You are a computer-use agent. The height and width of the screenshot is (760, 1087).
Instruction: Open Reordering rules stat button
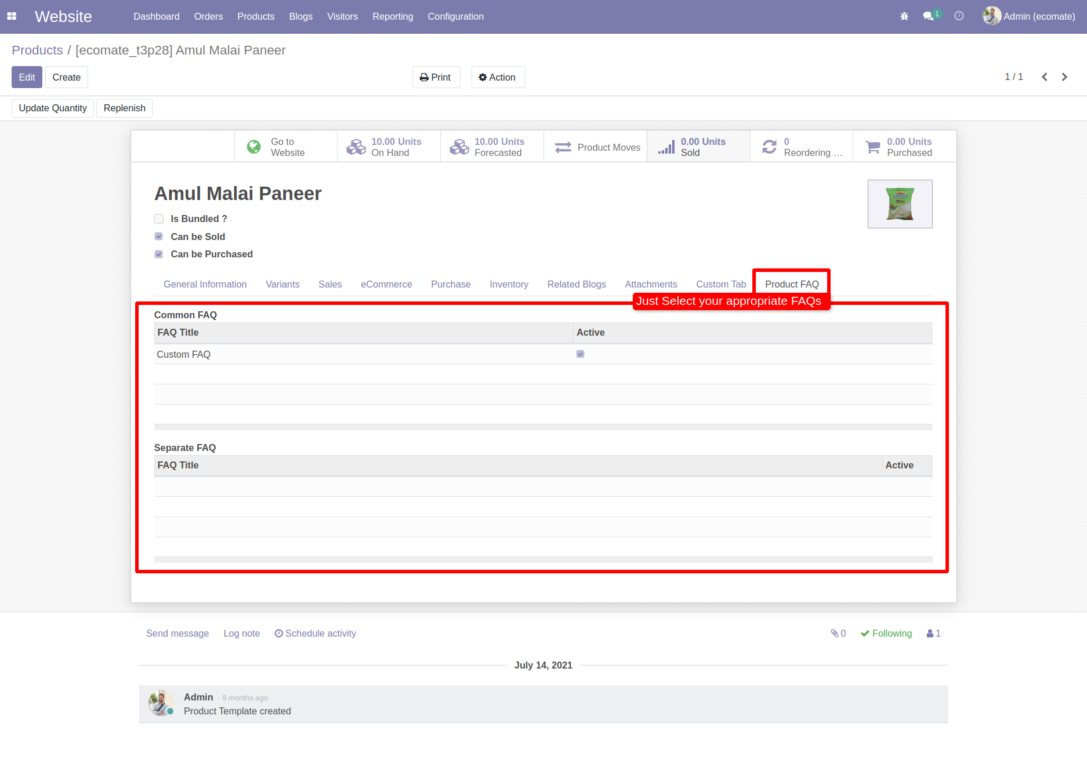click(x=802, y=147)
